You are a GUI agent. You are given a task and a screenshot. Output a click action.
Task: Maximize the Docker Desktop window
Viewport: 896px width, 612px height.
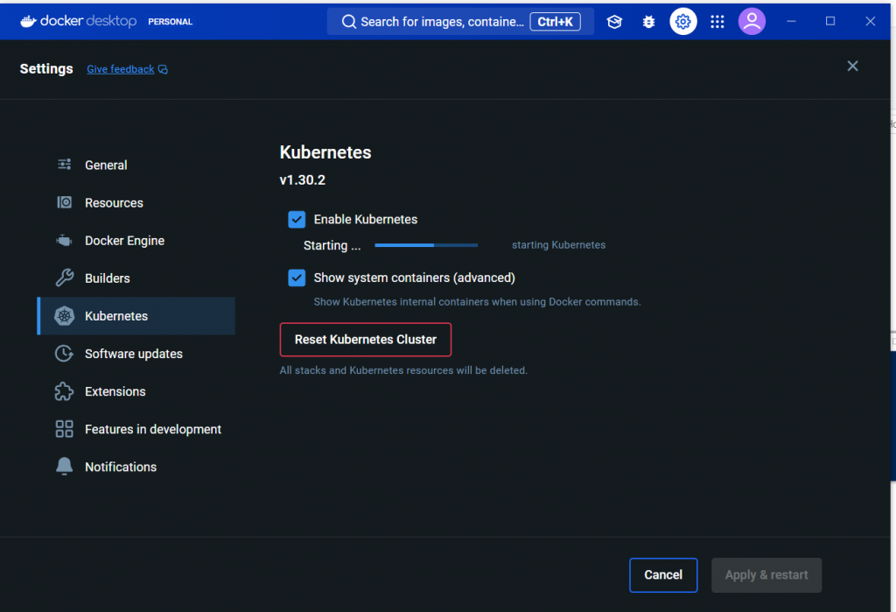(830, 21)
